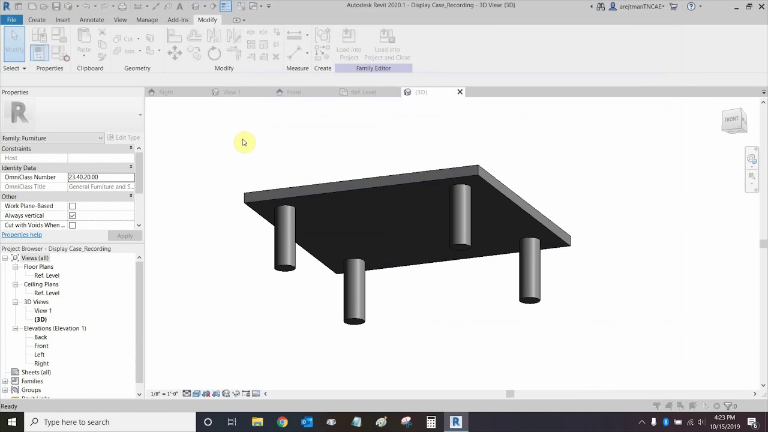Collapse the Constraints section in Properties
The height and width of the screenshot is (432, 768).
[x=131, y=148]
